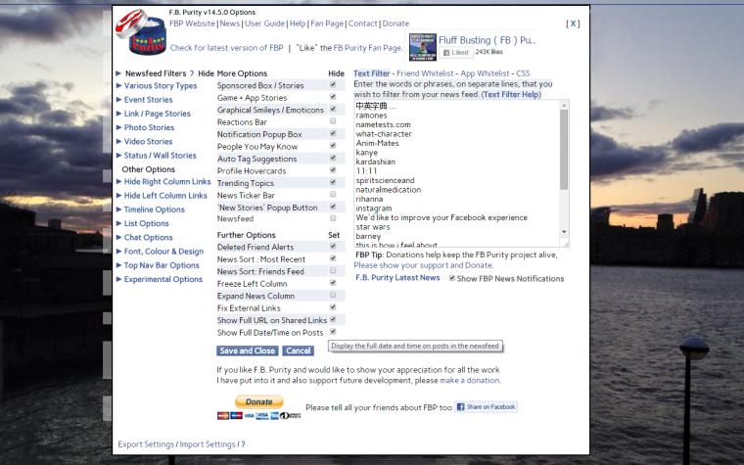Click the Fluff Busting page thumbnail
The image size is (744, 465).
(x=422, y=46)
